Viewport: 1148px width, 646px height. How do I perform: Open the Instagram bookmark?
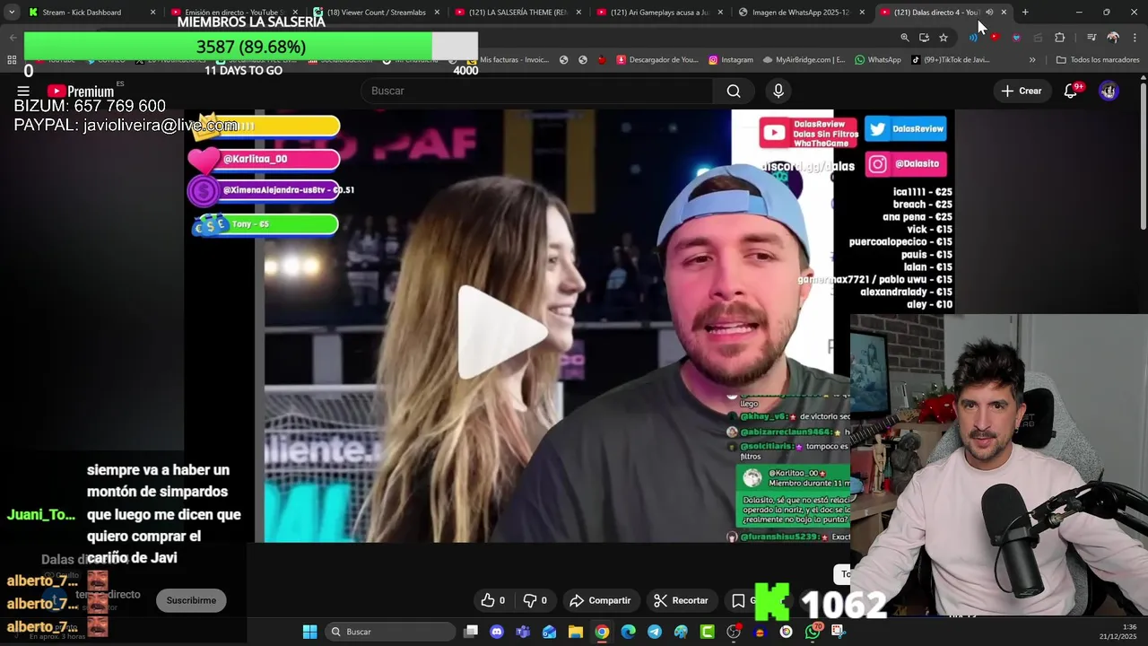pos(731,60)
